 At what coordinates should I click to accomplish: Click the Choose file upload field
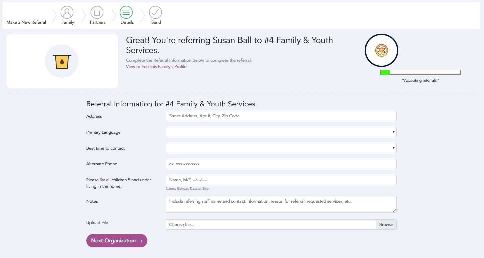click(271, 225)
